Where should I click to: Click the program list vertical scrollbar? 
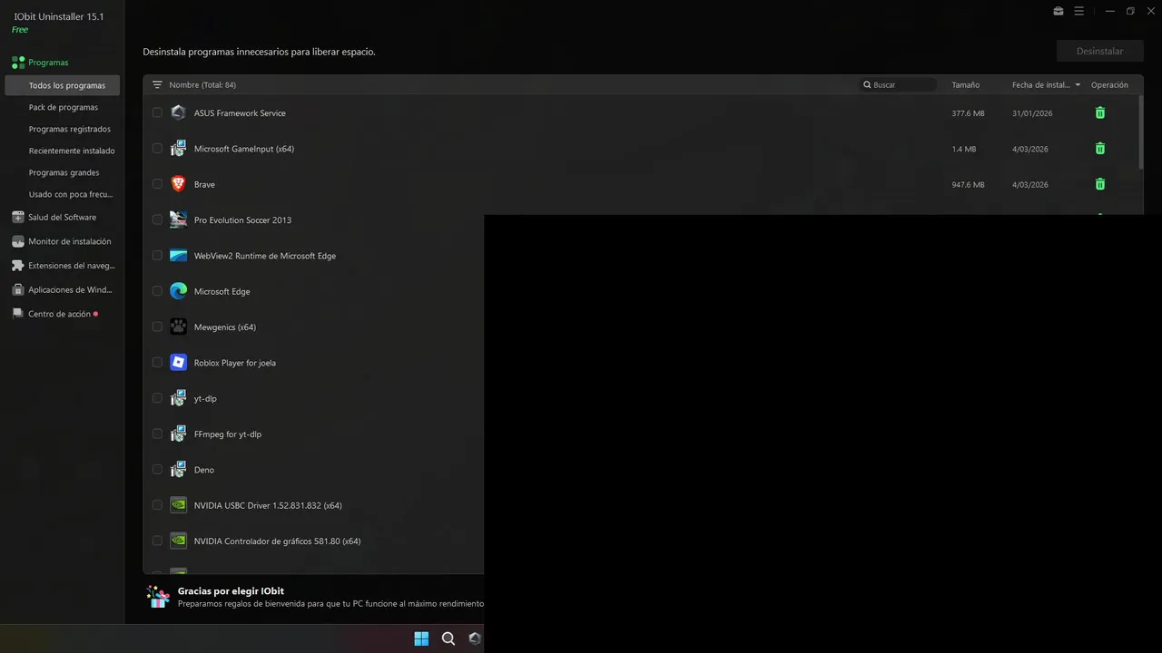pyautogui.click(x=1140, y=132)
